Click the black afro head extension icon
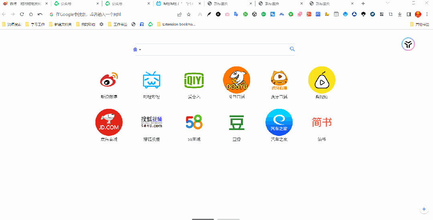This screenshot has width=433, height=220. pos(364,14)
